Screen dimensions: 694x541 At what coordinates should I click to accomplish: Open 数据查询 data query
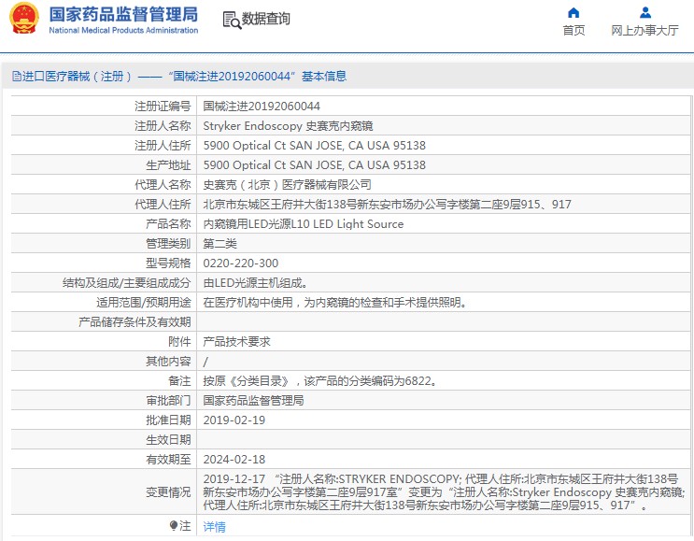click(x=265, y=19)
